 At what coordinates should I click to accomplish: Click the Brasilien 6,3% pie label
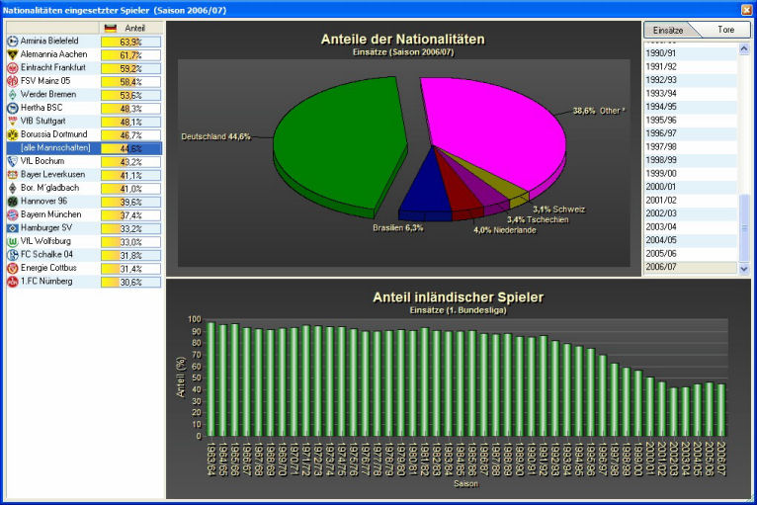pyautogui.click(x=398, y=228)
